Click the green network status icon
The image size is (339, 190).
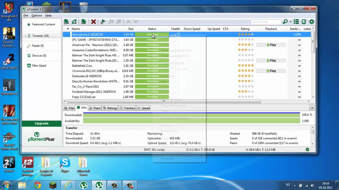[x=307, y=150]
